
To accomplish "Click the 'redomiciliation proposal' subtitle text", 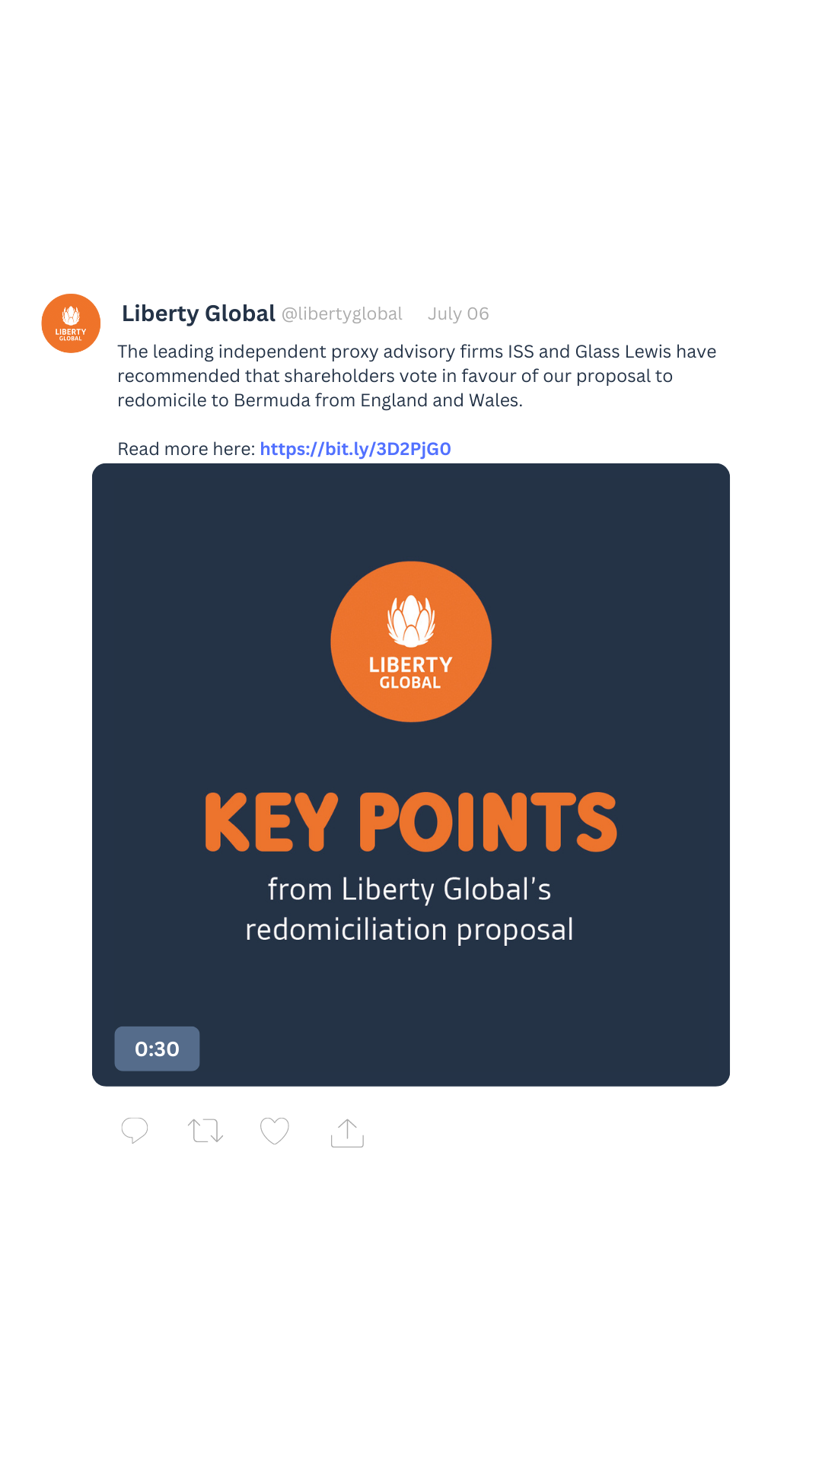I will (409, 930).
